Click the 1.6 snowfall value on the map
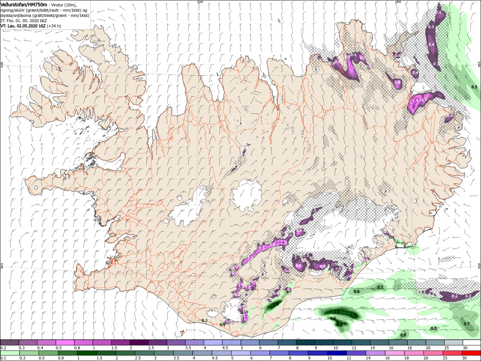The width and height of the screenshot is (481, 361). coord(262,248)
